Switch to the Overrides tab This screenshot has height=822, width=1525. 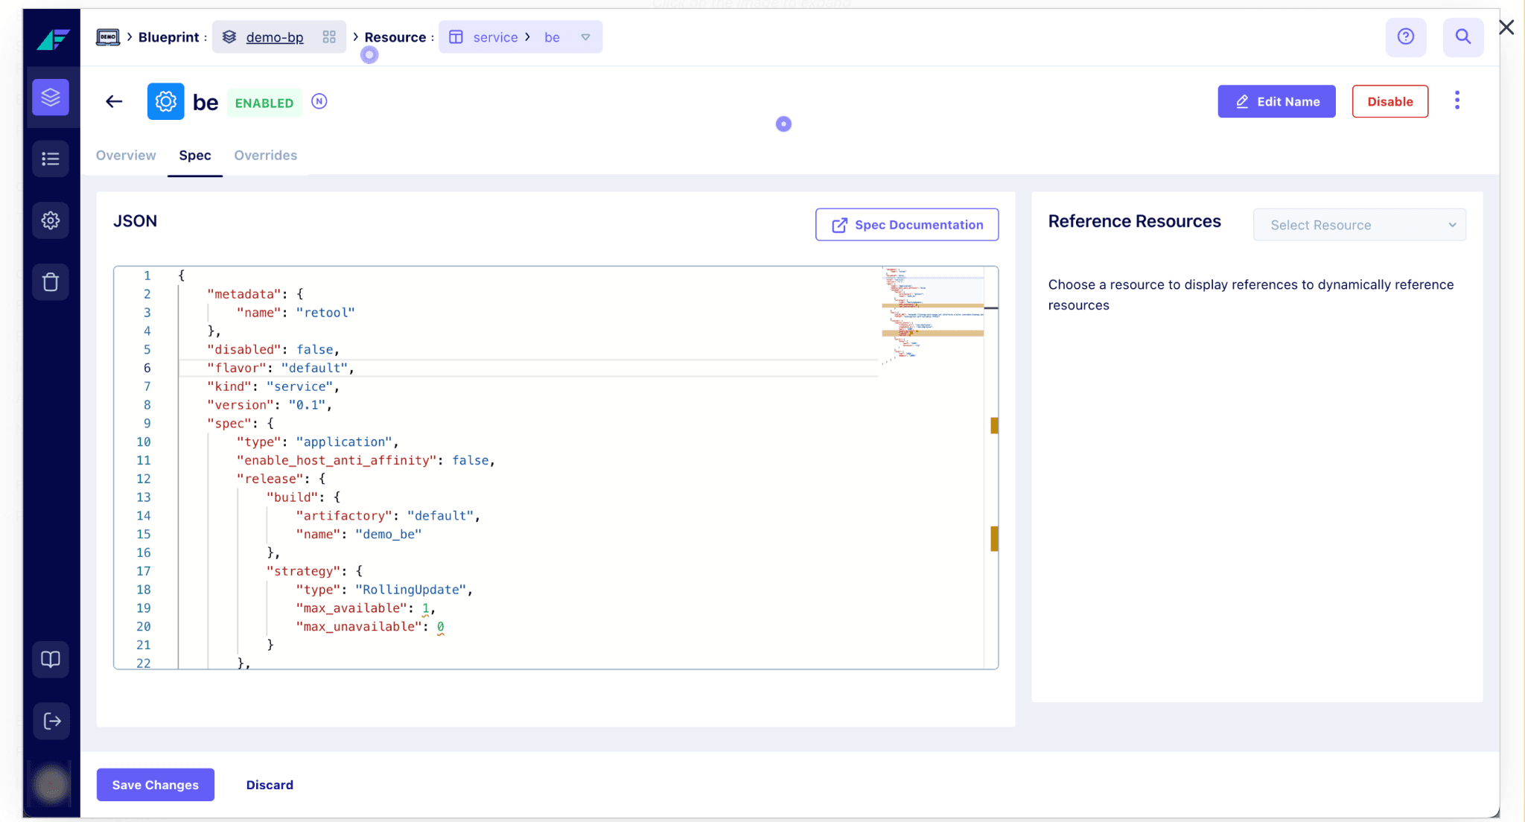266,155
